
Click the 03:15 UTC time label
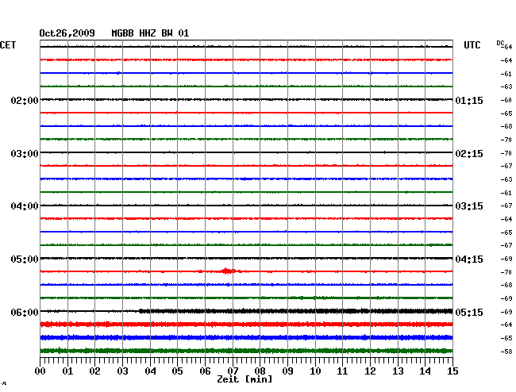(469, 206)
